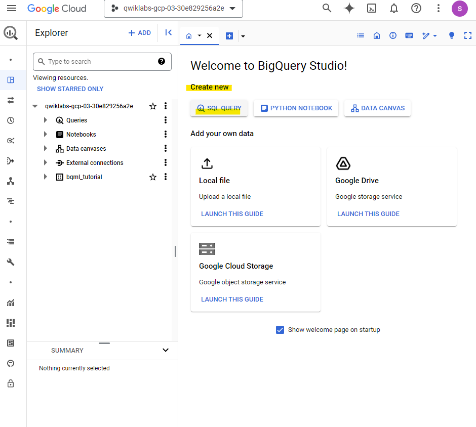Click the search help question mark icon
This screenshot has width=476, height=427.
click(162, 61)
